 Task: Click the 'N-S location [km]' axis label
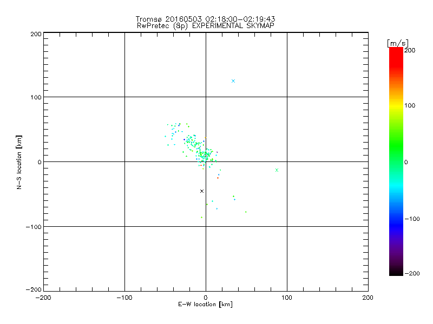19,162
